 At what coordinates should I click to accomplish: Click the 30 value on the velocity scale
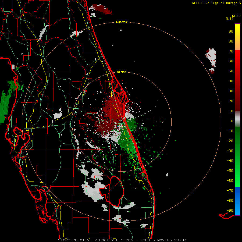231,91
